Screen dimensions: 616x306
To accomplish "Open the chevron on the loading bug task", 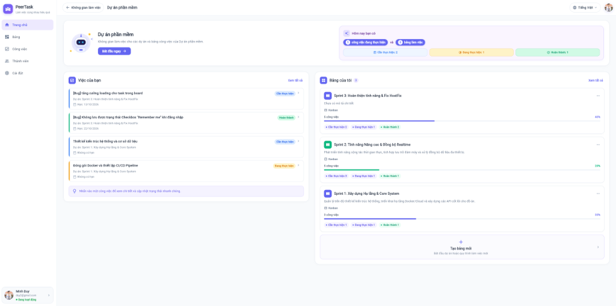I will (x=298, y=93).
